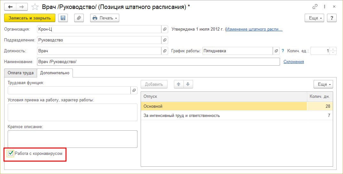Viewport: 343px width, 174px height.
Task: Select the Дополнительно tab
Action: coord(55,73)
